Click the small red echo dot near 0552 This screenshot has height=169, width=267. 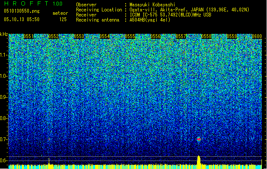tap(49, 139)
